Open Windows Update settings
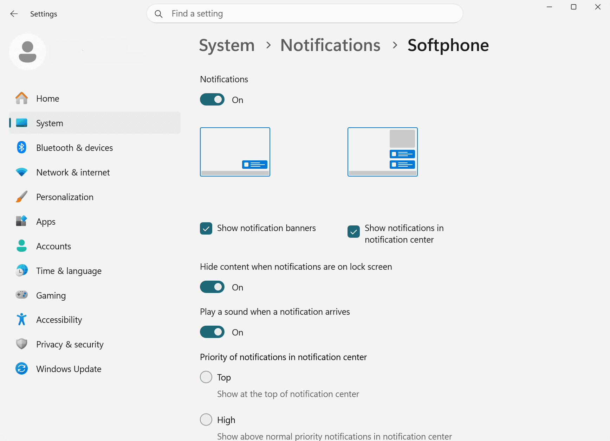Image resolution: width=610 pixels, height=441 pixels. click(95, 369)
